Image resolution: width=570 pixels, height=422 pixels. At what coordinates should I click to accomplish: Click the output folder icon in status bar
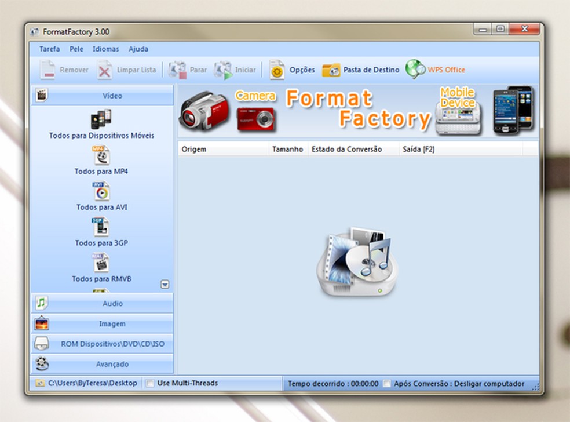tap(40, 383)
